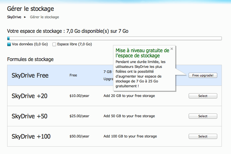This screenshot has width=231, height=154.
Task: Click the SkyDrive +50 plan name
Action: click(x=29, y=116)
